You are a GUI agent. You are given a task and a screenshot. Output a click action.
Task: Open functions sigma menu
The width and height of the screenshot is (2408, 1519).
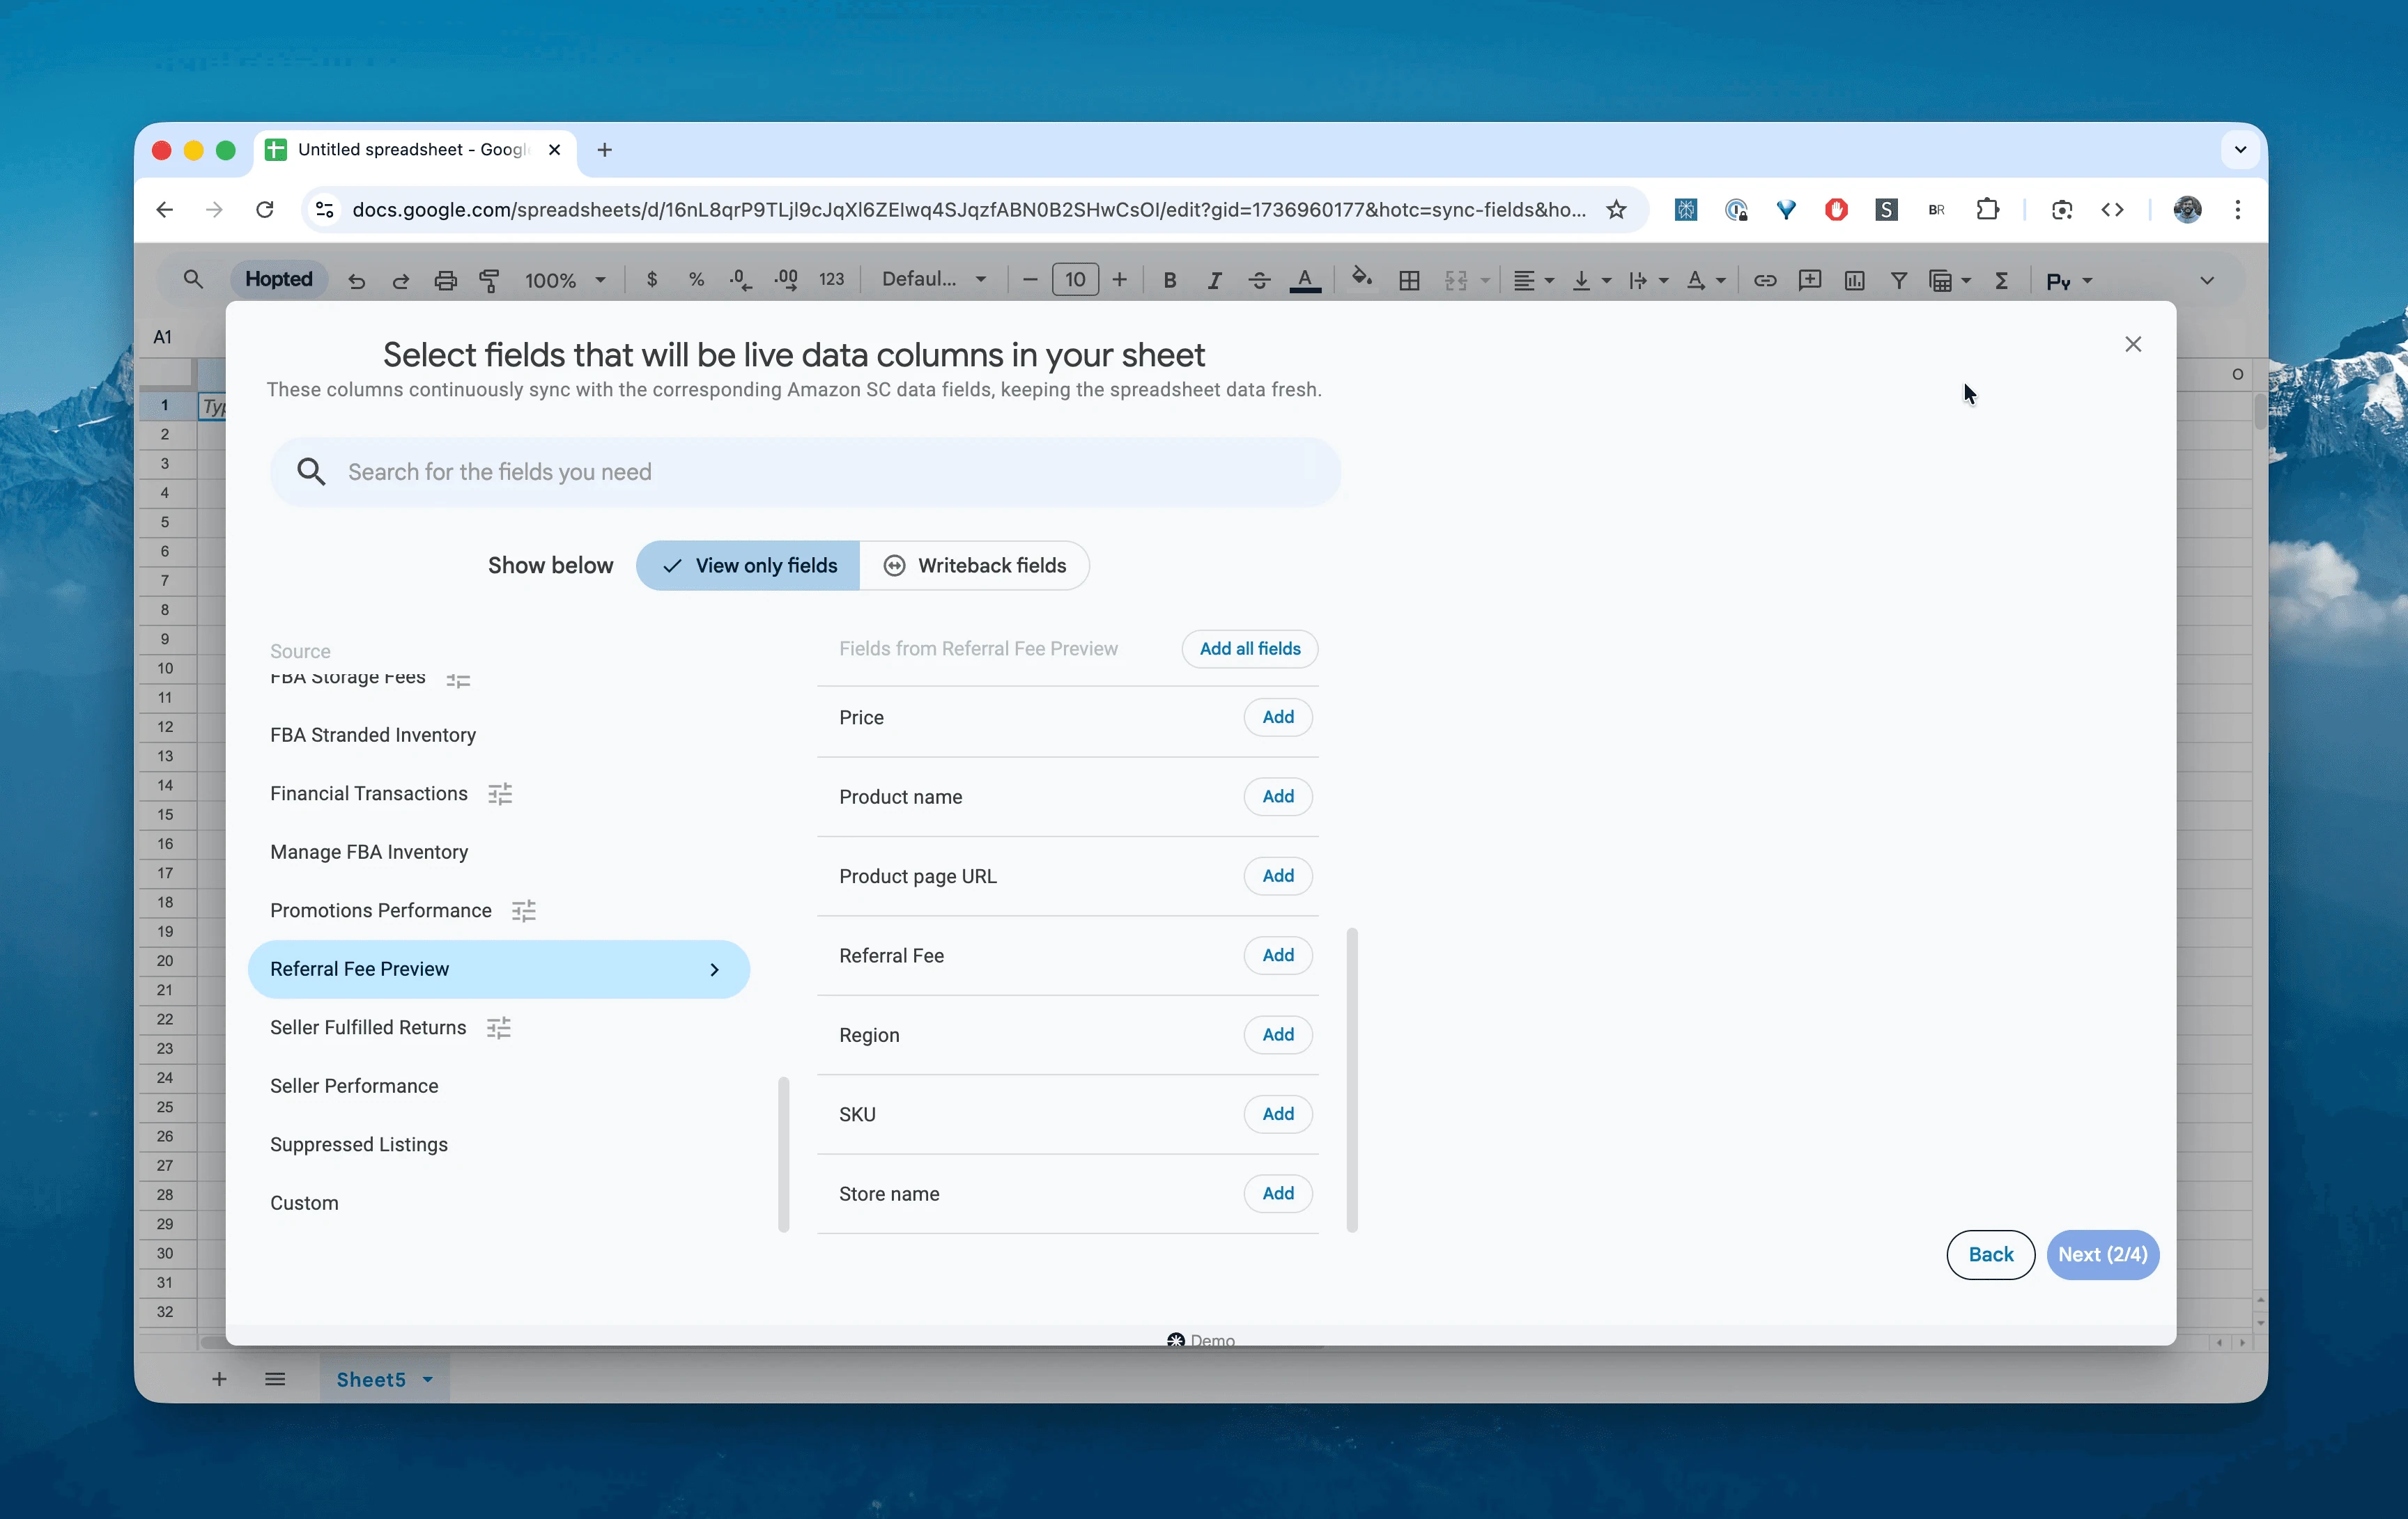[x=2001, y=281]
